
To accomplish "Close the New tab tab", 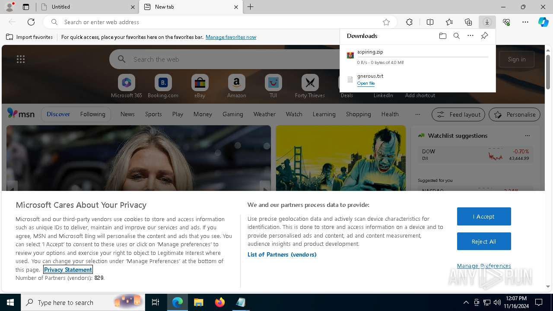I will [236, 7].
